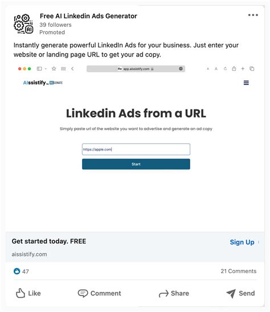
Task: Click the browser address bar showing app.aissistify.com
Action: (x=136, y=69)
